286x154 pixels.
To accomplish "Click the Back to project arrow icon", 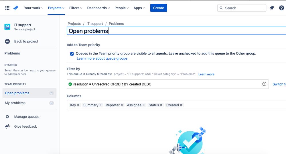I will click(x=7, y=41).
